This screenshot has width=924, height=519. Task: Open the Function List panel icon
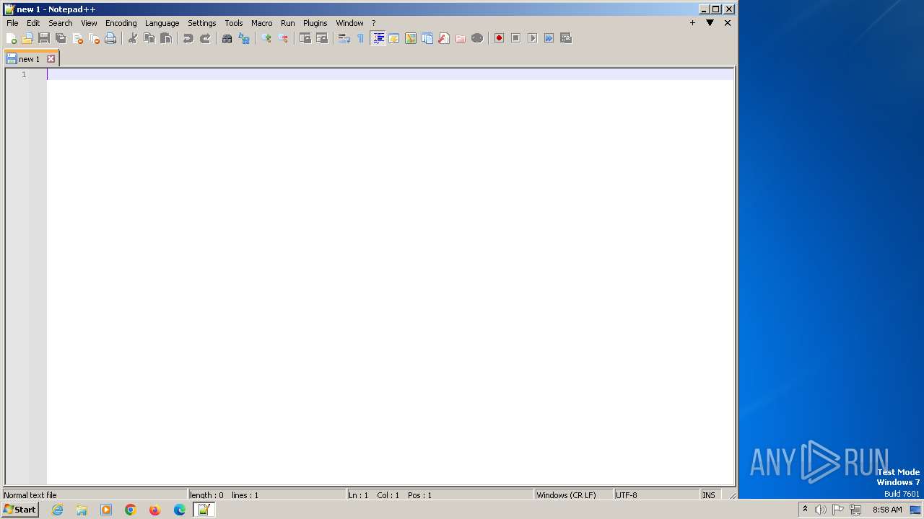pyautogui.click(x=444, y=38)
